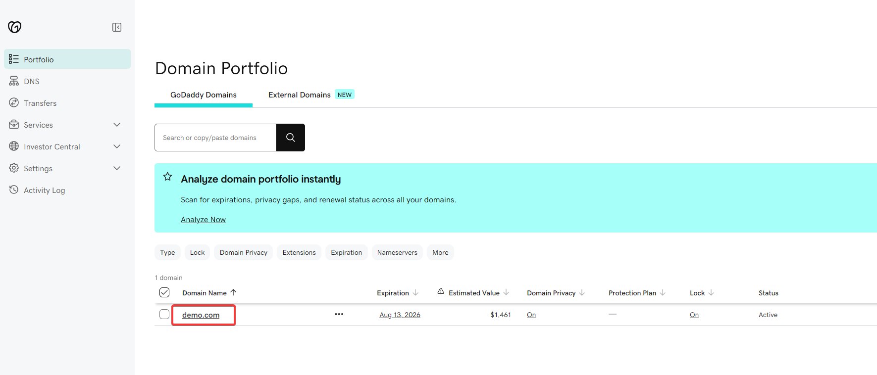Click the NEW badge beside External Domains
877x375 pixels.
point(345,94)
